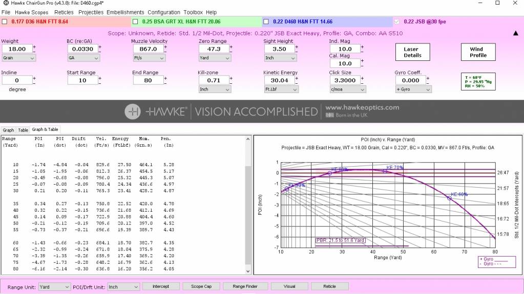Click the PBR: 21.5 to 51.6 Yard label

coord(340,240)
